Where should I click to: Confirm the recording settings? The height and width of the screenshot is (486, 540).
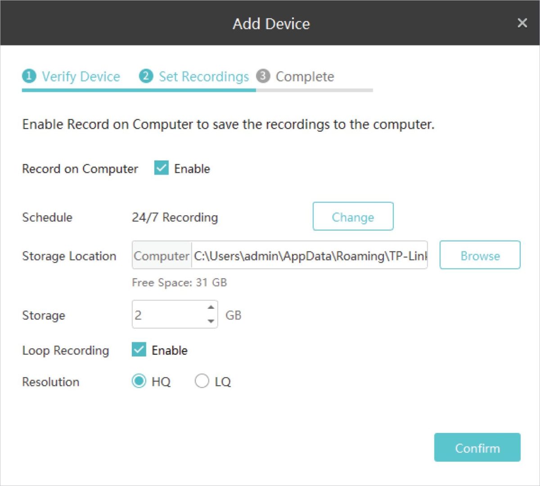click(x=477, y=447)
